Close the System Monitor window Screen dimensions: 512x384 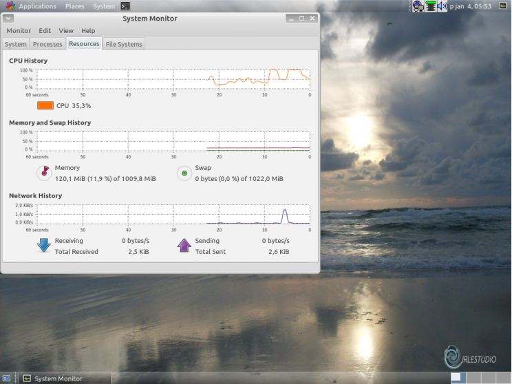(312, 19)
